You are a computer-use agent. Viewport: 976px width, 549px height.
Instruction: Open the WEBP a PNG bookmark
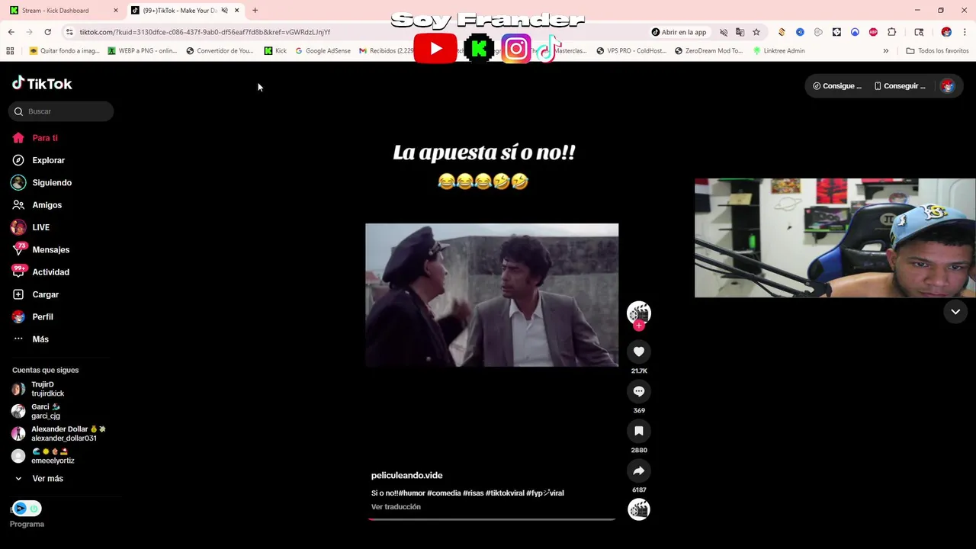pyautogui.click(x=143, y=51)
